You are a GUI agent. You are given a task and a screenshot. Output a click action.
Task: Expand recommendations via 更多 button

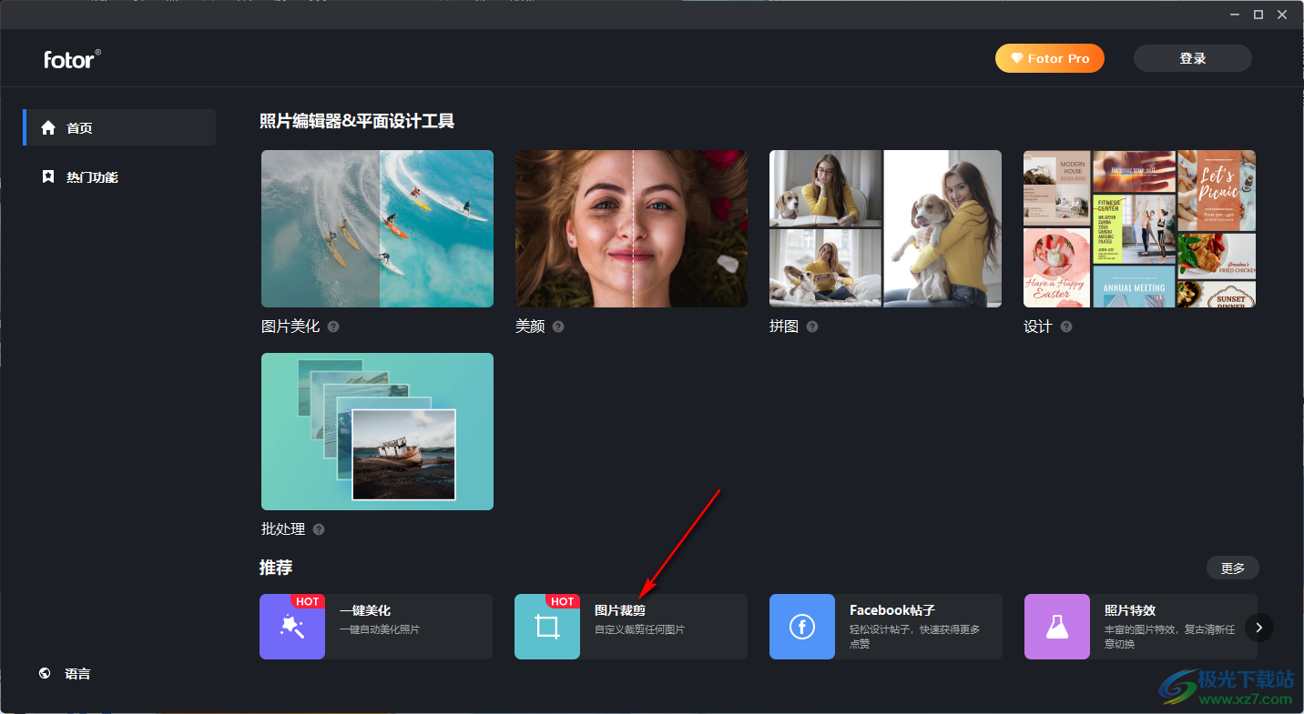[1233, 568]
